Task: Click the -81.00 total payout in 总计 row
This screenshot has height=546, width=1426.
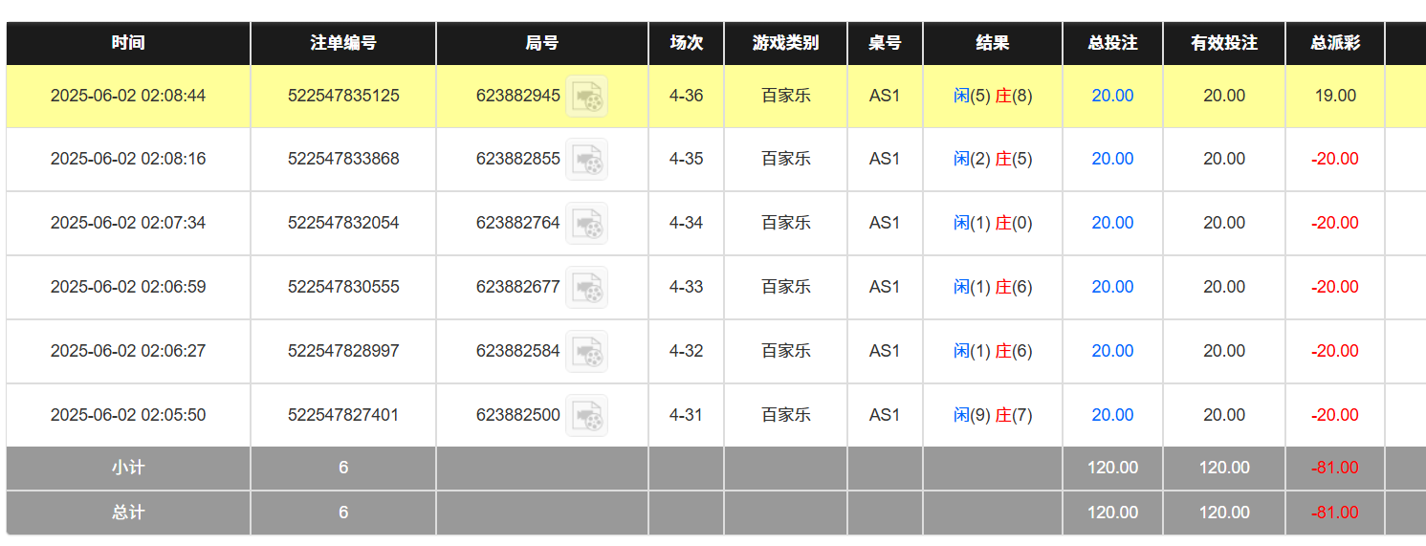Action: pyautogui.click(x=1335, y=513)
